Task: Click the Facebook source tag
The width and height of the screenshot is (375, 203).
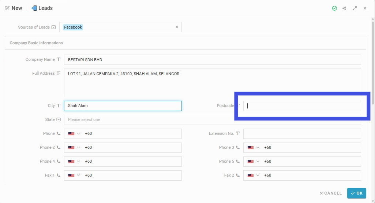Action: pyautogui.click(x=73, y=27)
